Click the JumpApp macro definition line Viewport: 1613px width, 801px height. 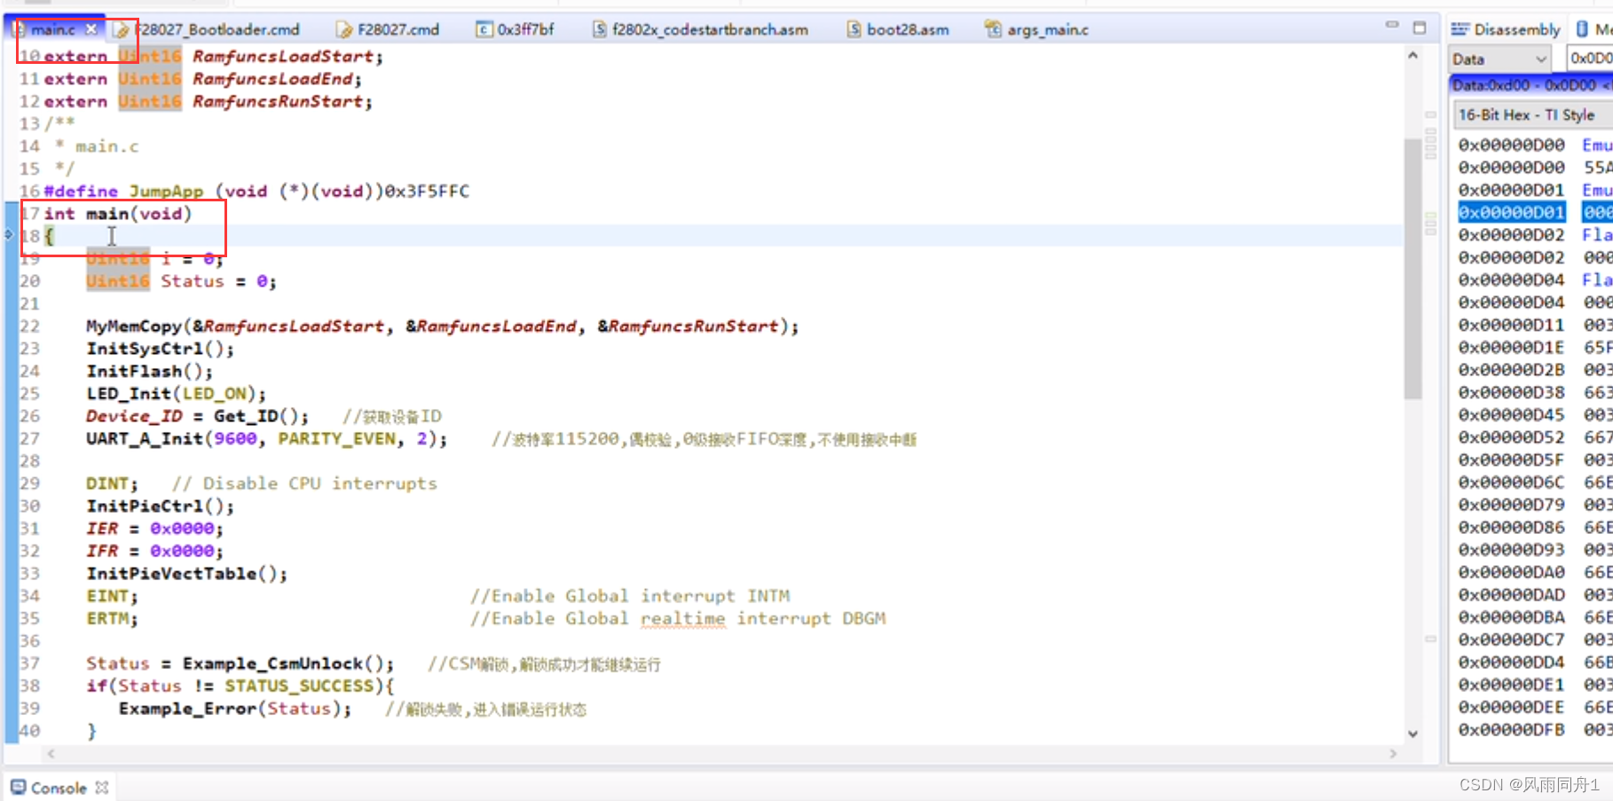pyautogui.click(x=257, y=191)
